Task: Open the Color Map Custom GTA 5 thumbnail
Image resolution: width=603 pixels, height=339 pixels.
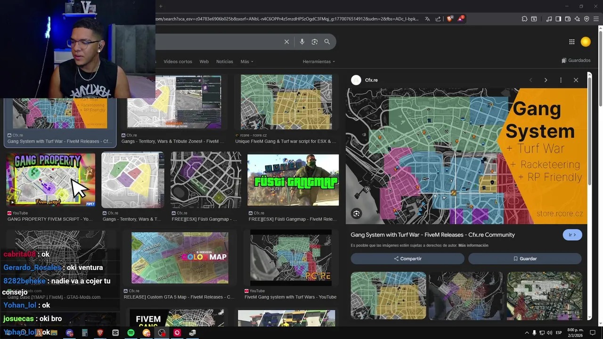Action: (x=179, y=258)
